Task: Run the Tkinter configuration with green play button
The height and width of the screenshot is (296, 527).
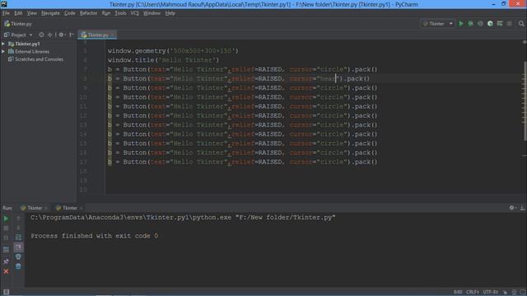Action: click(461, 24)
